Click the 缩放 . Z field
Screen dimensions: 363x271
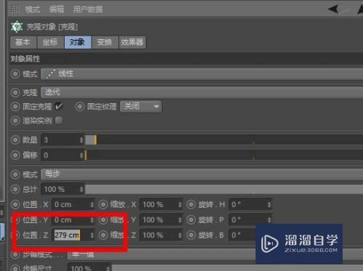click(x=161, y=235)
